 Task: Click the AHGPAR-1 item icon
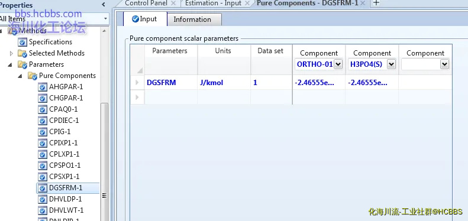tap(43, 87)
